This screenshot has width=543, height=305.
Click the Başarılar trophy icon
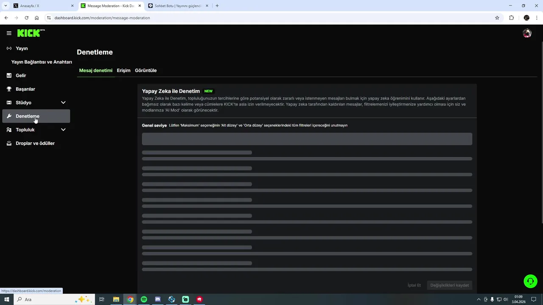tap(9, 89)
